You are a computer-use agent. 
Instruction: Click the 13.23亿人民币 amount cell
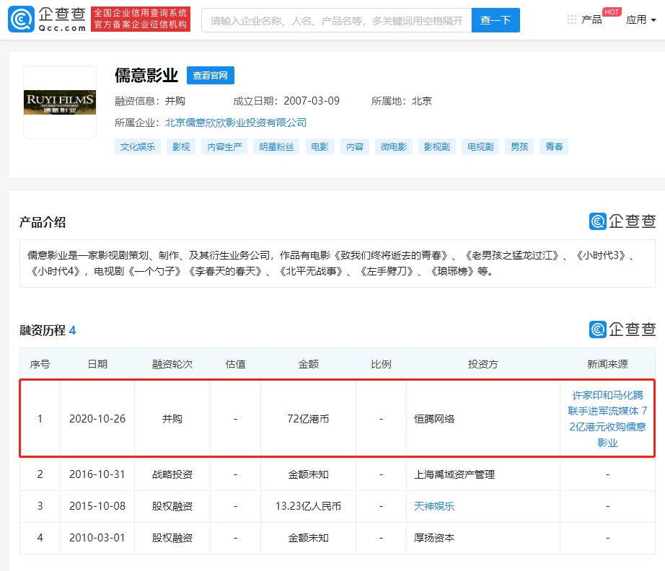pos(308,506)
